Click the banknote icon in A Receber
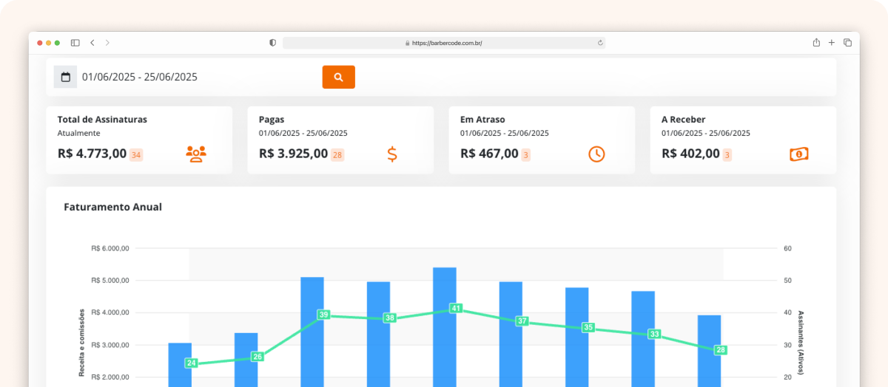The height and width of the screenshot is (387, 888). 798,154
